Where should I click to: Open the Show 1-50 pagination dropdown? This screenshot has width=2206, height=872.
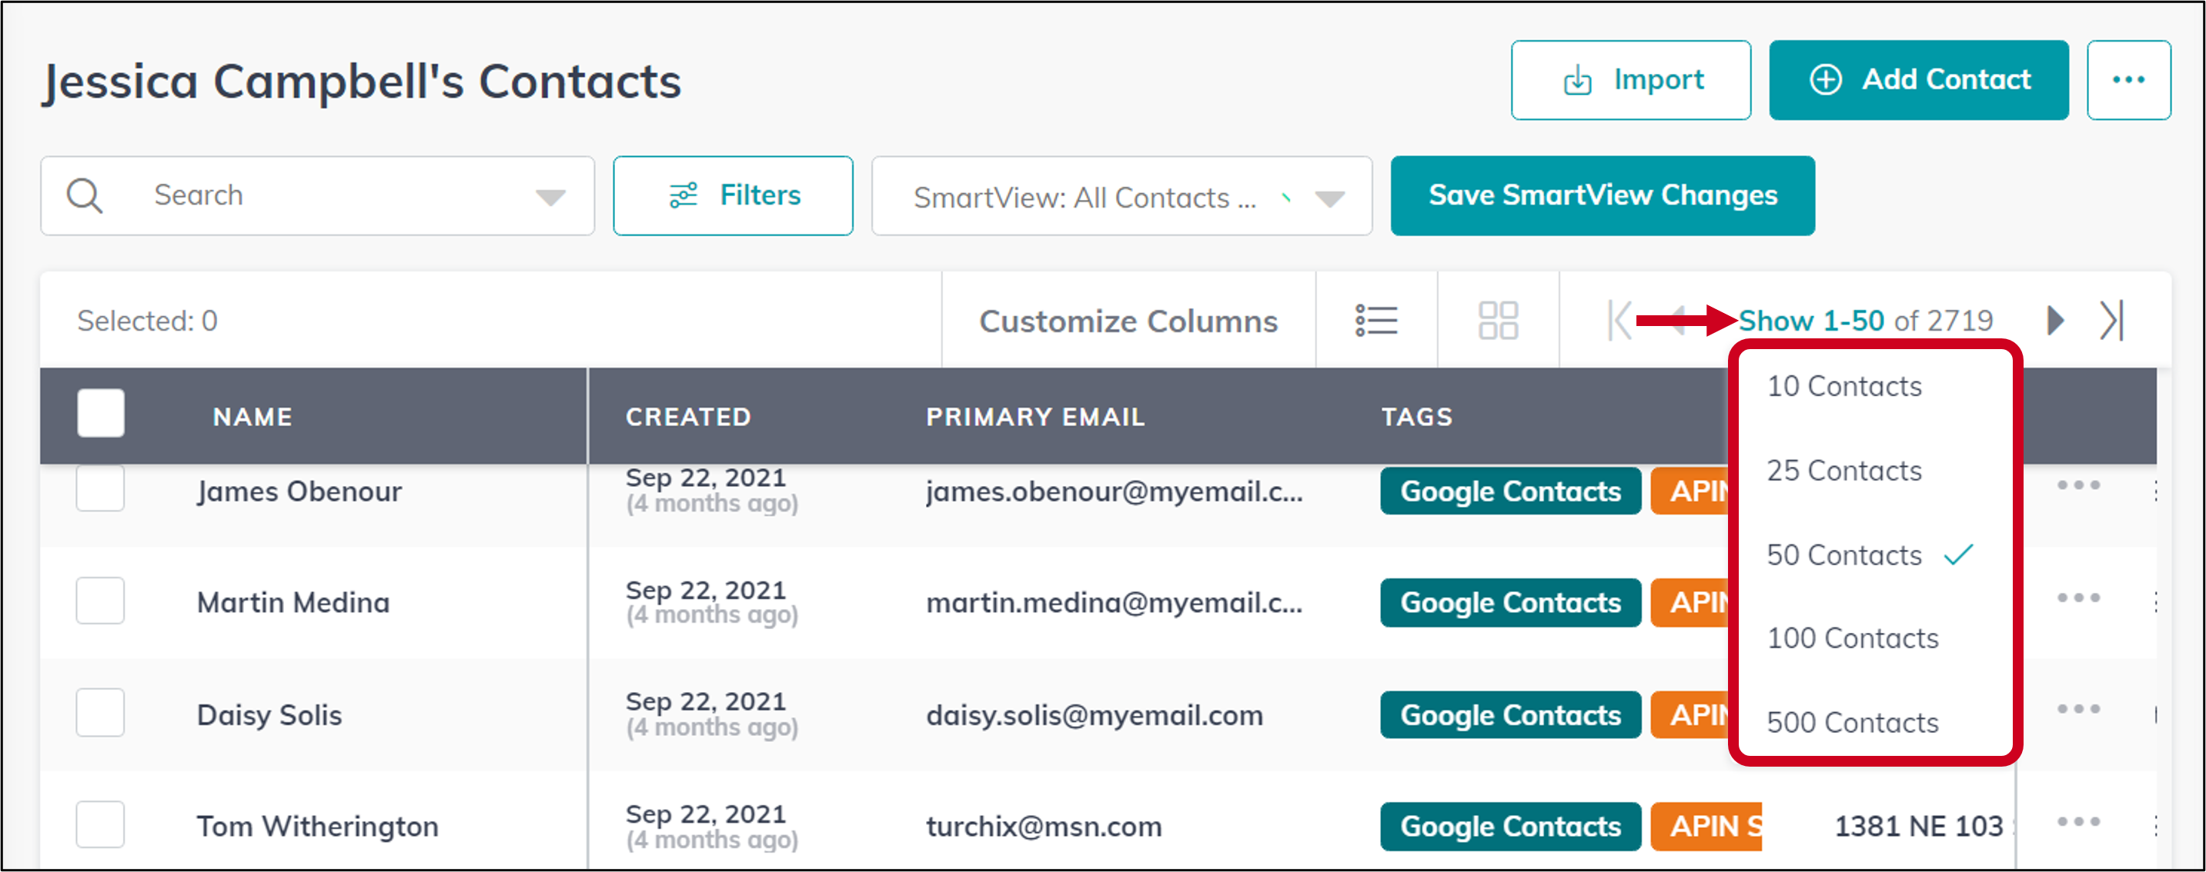[1811, 321]
